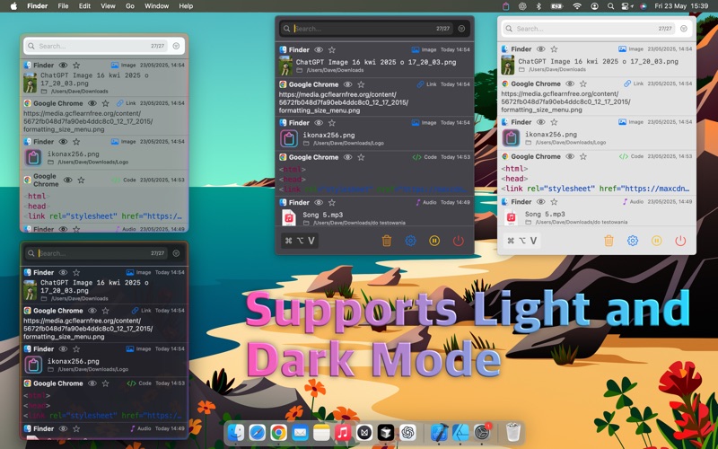This screenshot has height=449, width=718.
Task: Open Trash in the Dock
Action: point(513,432)
